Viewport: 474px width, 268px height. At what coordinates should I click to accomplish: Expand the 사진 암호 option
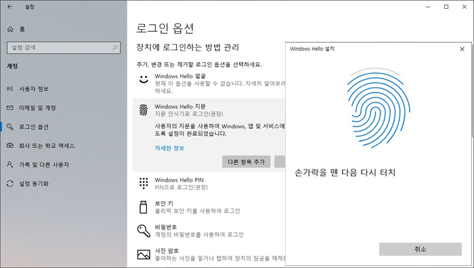click(x=209, y=254)
